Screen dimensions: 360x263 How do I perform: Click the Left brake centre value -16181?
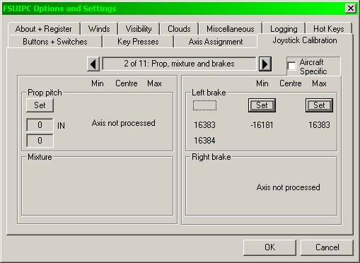[262, 125]
